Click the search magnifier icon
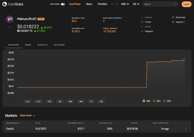Viewport: 194px width, 137px height. tap(175, 4)
